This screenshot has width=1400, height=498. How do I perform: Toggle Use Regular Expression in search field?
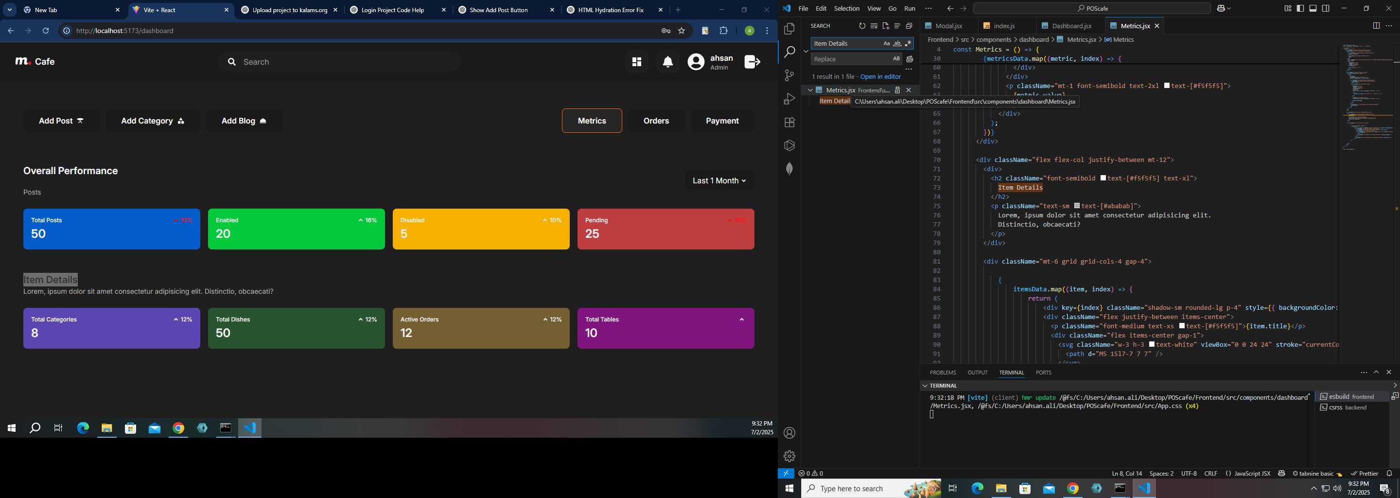[908, 43]
